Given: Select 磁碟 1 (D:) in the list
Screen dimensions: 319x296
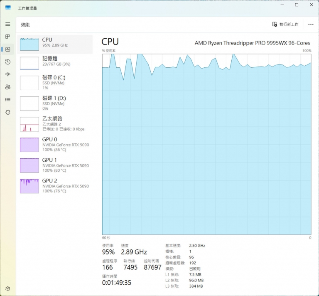Looking at the screenshot, I should click(56, 103).
